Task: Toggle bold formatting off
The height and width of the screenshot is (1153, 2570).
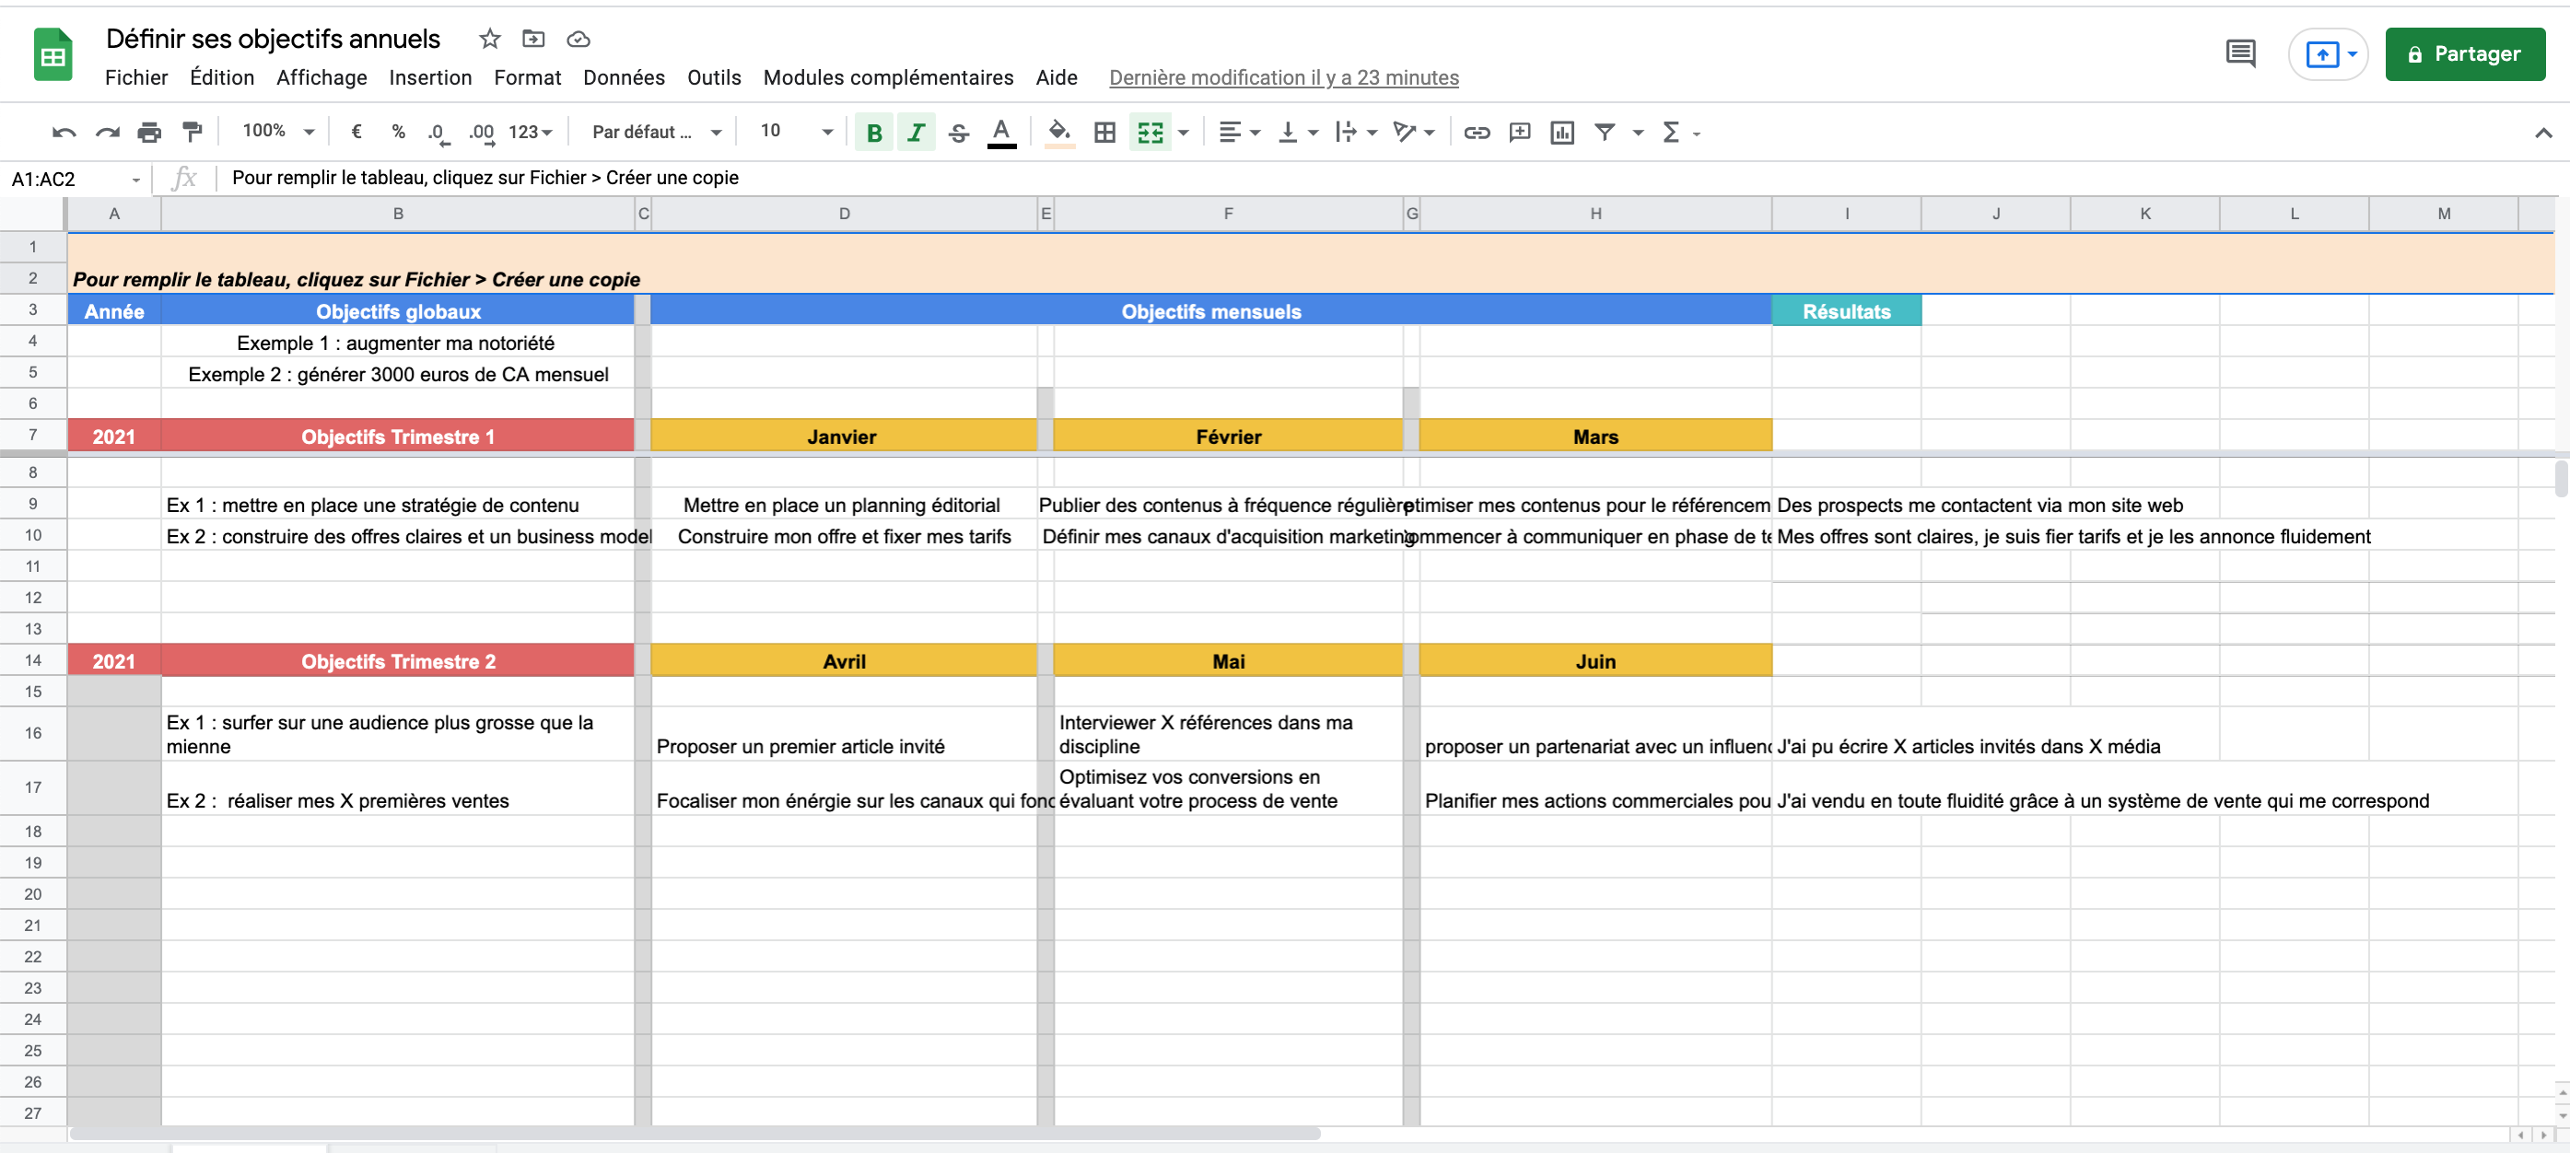Action: pos(874,132)
